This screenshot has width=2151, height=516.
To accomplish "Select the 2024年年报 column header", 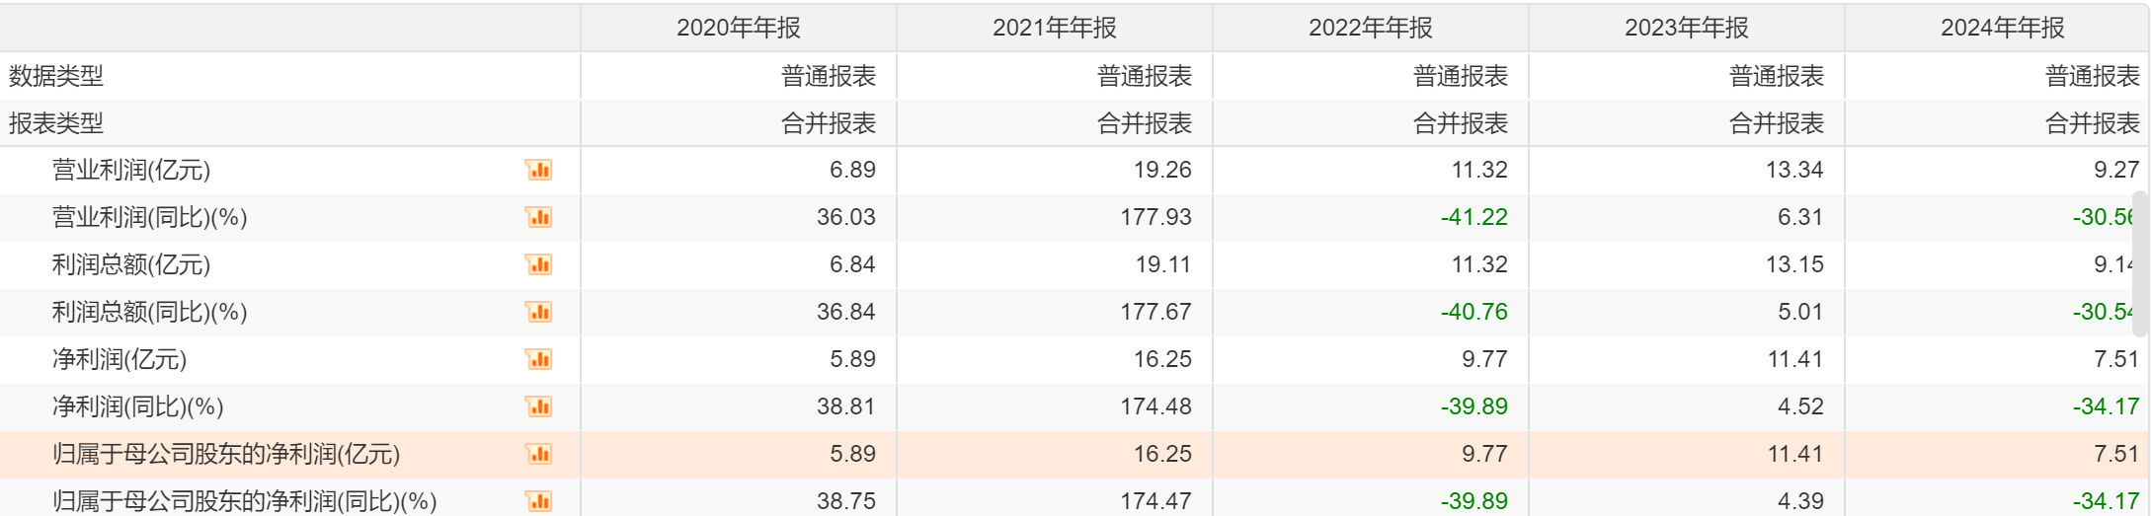I will (x=2002, y=28).
